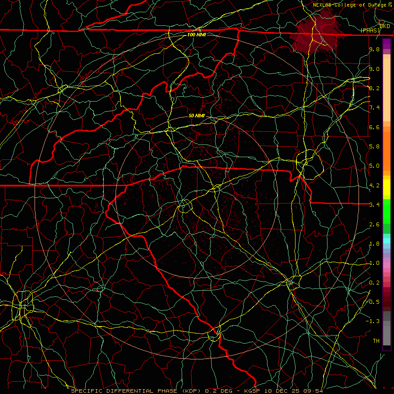Pick the bright green band in color scale
394x394 pixels.
pos(387,211)
